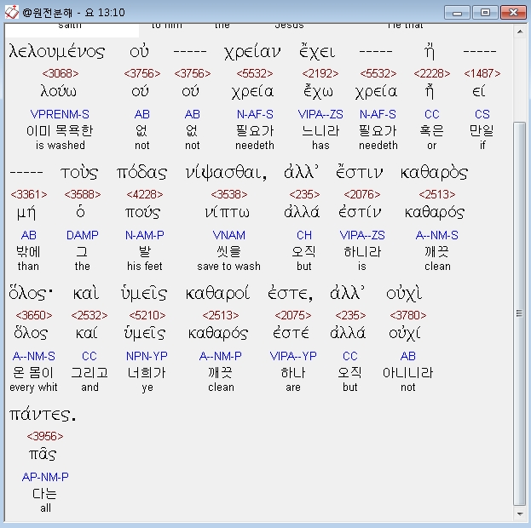Click Strong's number <2192>
The image size is (531, 528).
coord(320,73)
